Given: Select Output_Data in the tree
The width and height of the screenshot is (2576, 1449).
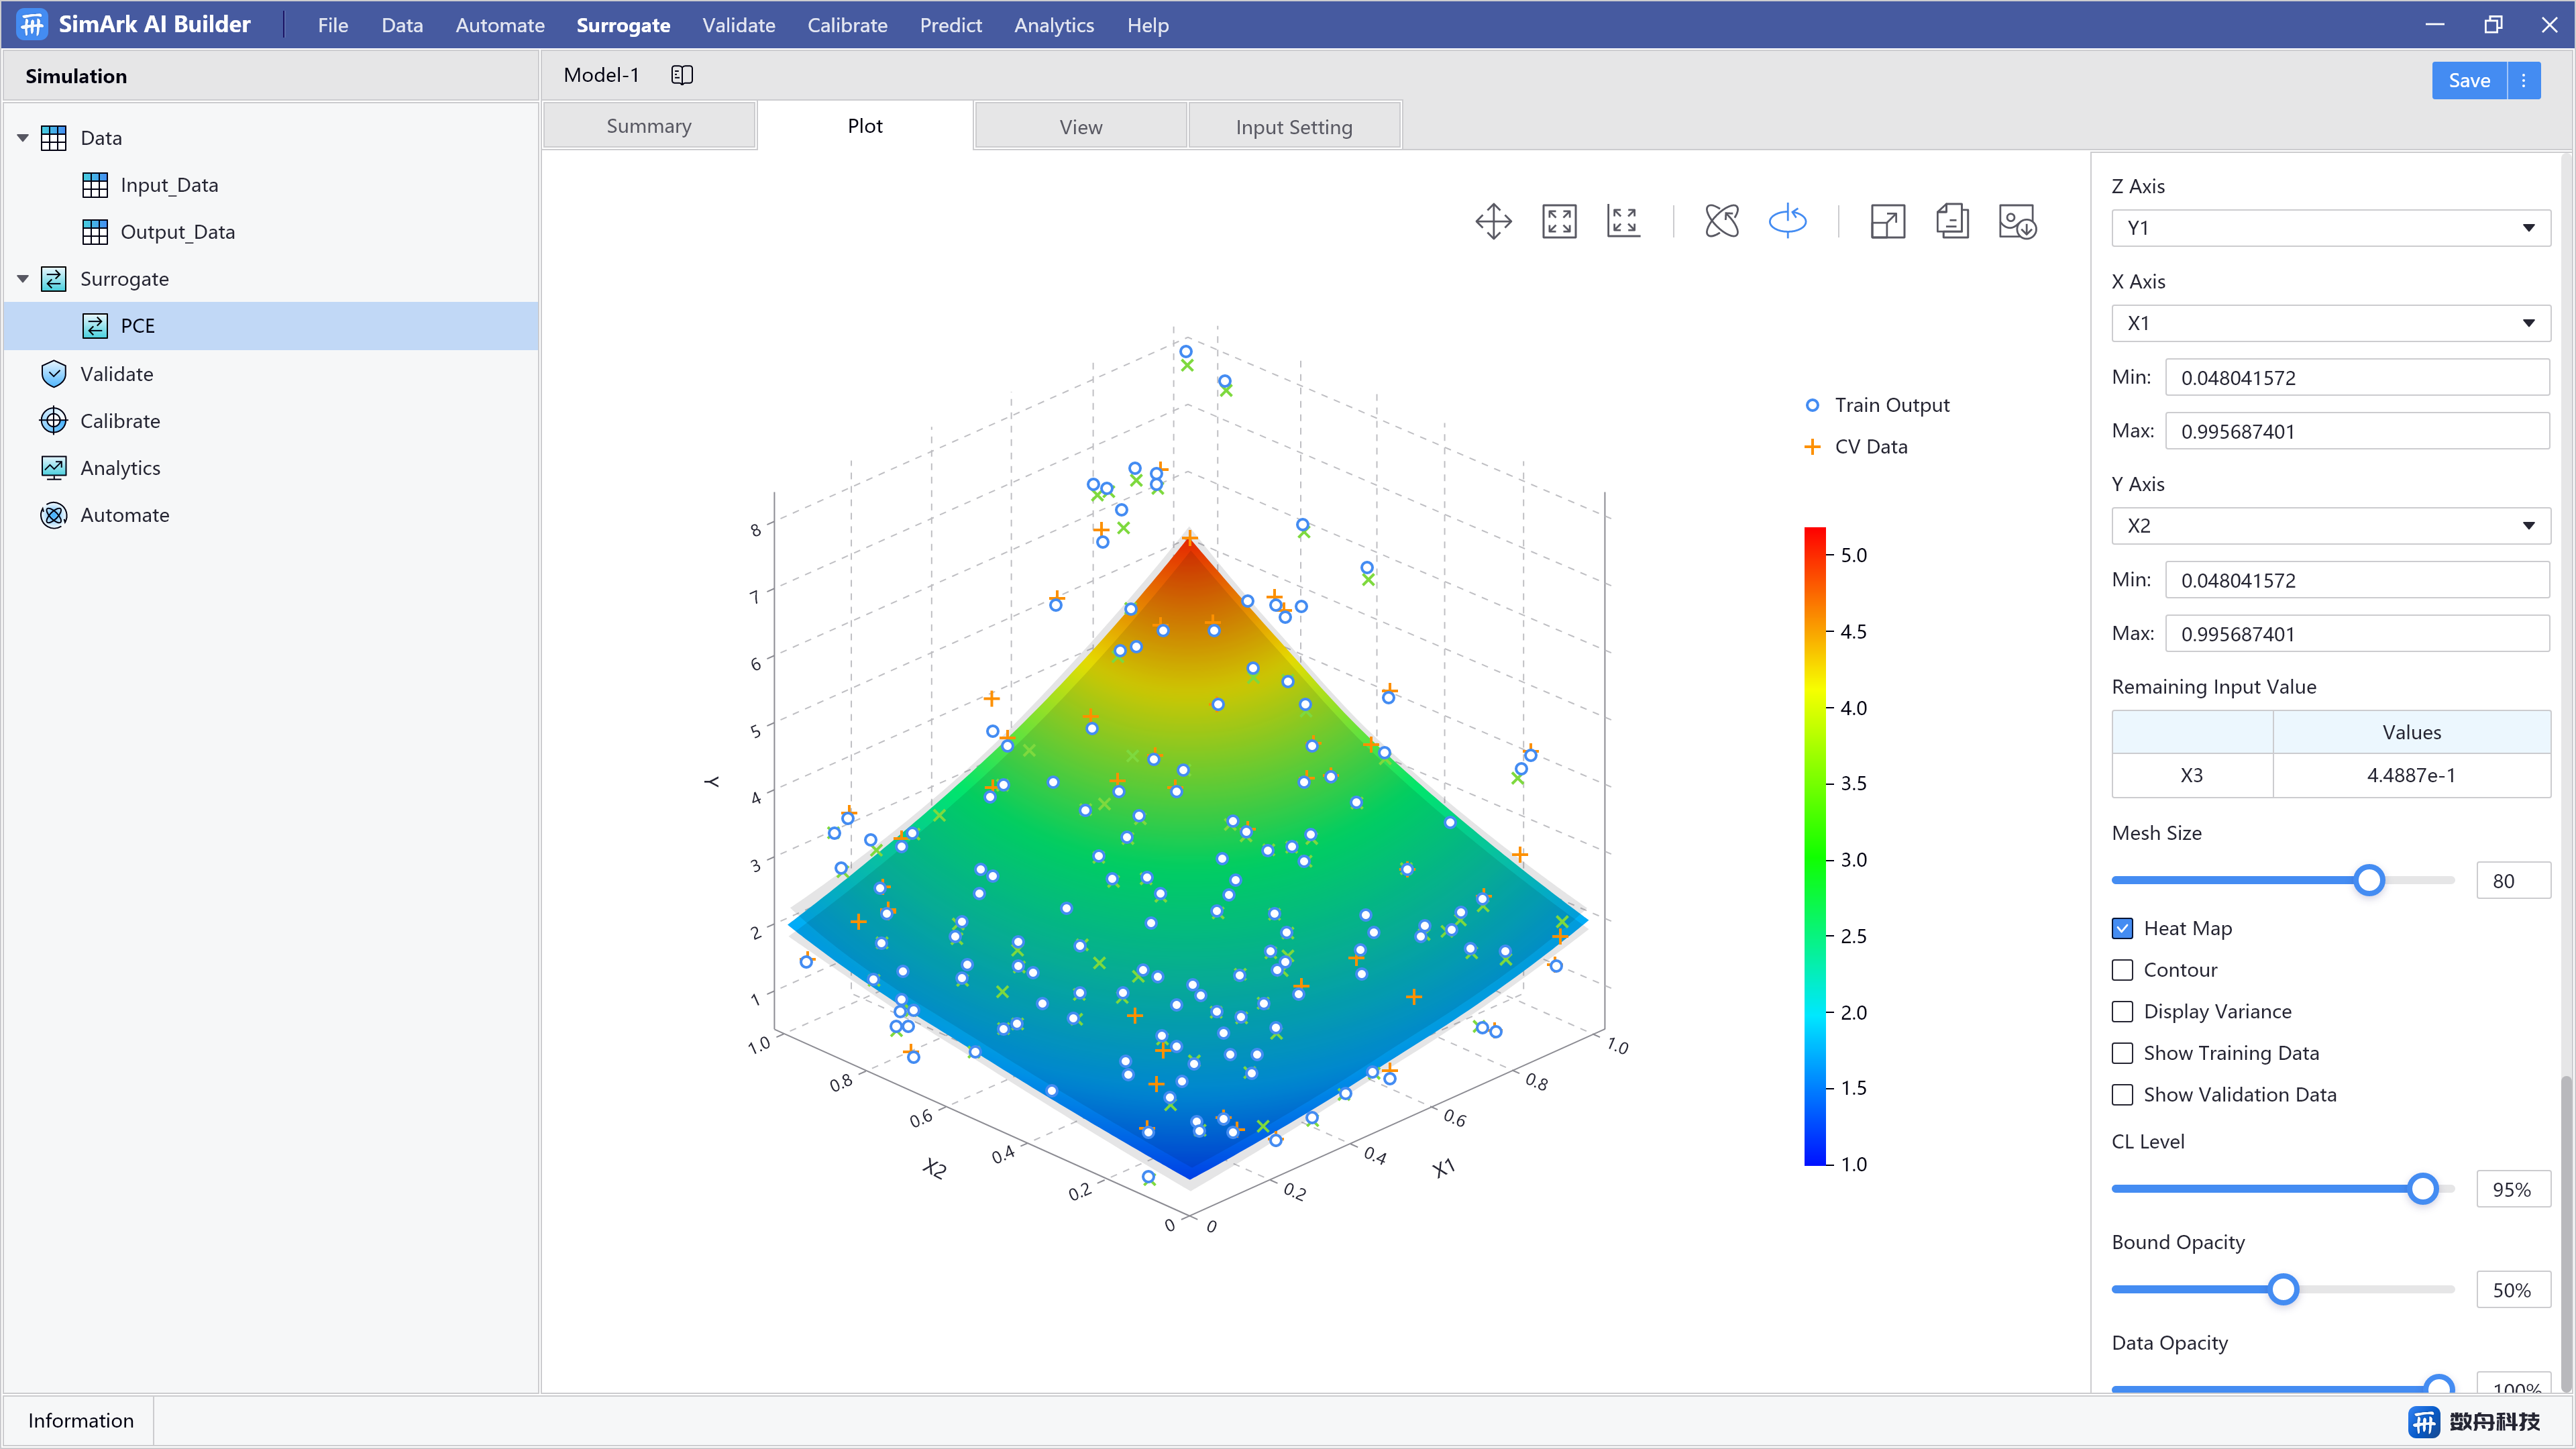Looking at the screenshot, I should [177, 232].
